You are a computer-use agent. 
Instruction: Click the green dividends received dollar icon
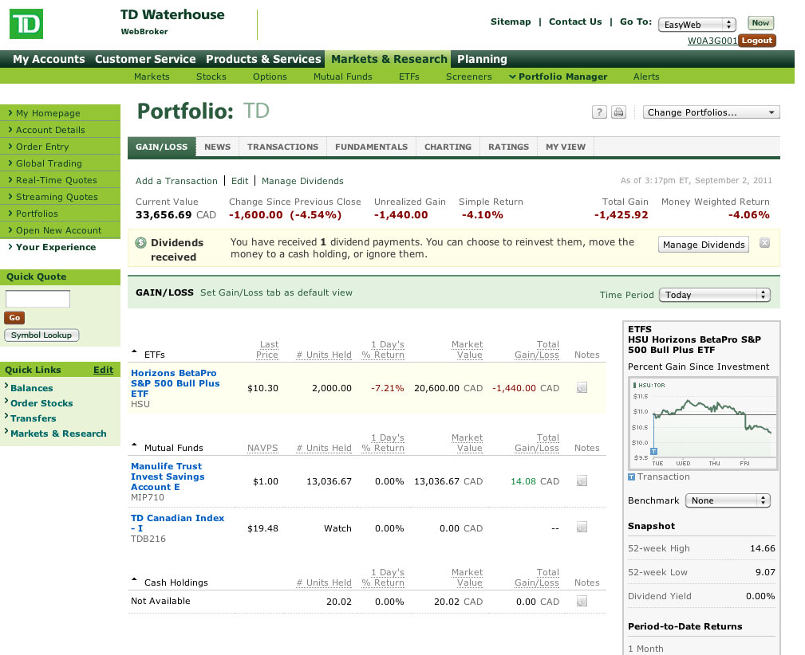pos(140,243)
